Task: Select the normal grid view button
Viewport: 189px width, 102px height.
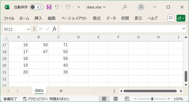Action: pyautogui.click(x=104, y=99)
